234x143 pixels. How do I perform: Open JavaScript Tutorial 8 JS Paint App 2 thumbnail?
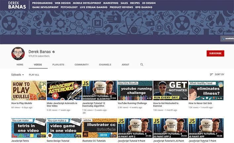point(171,128)
